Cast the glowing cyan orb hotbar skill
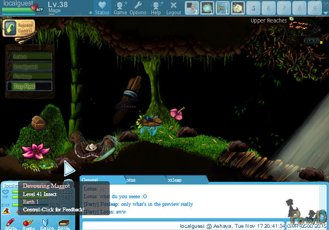The height and width of the screenshot is (230, 329). tap(207, 8)
